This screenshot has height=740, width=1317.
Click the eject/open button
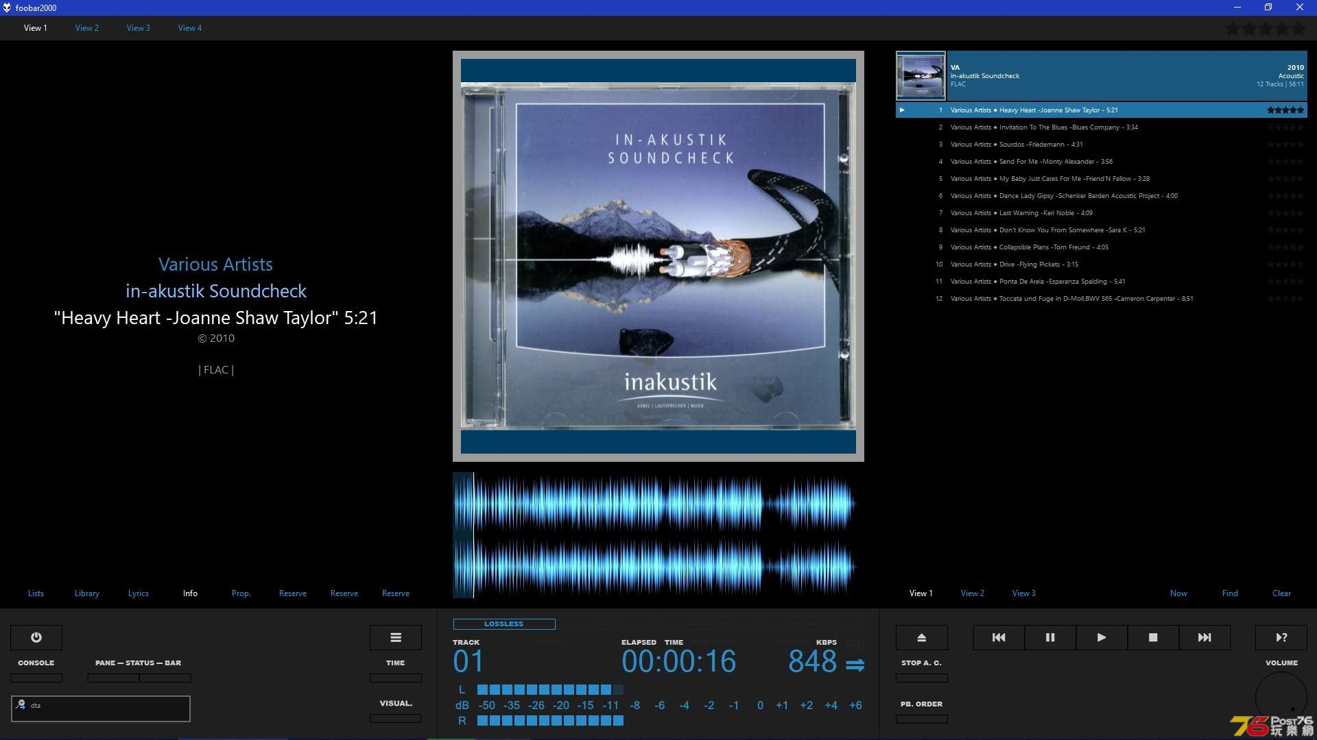(921, 637)
